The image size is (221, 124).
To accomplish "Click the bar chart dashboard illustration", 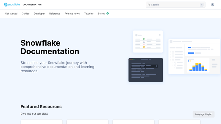I will pyautogui.click(x=194, y=57).
